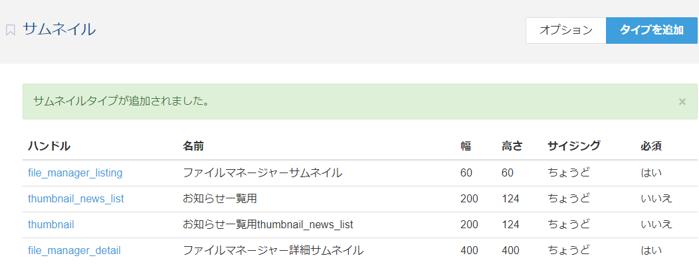Dismiss the green success alert
The height and width of the screenshot is (276, 699).
coord(682,102)
